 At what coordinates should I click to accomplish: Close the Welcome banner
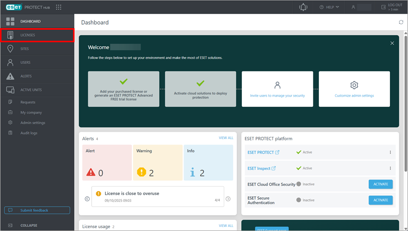tap(392, 43)
